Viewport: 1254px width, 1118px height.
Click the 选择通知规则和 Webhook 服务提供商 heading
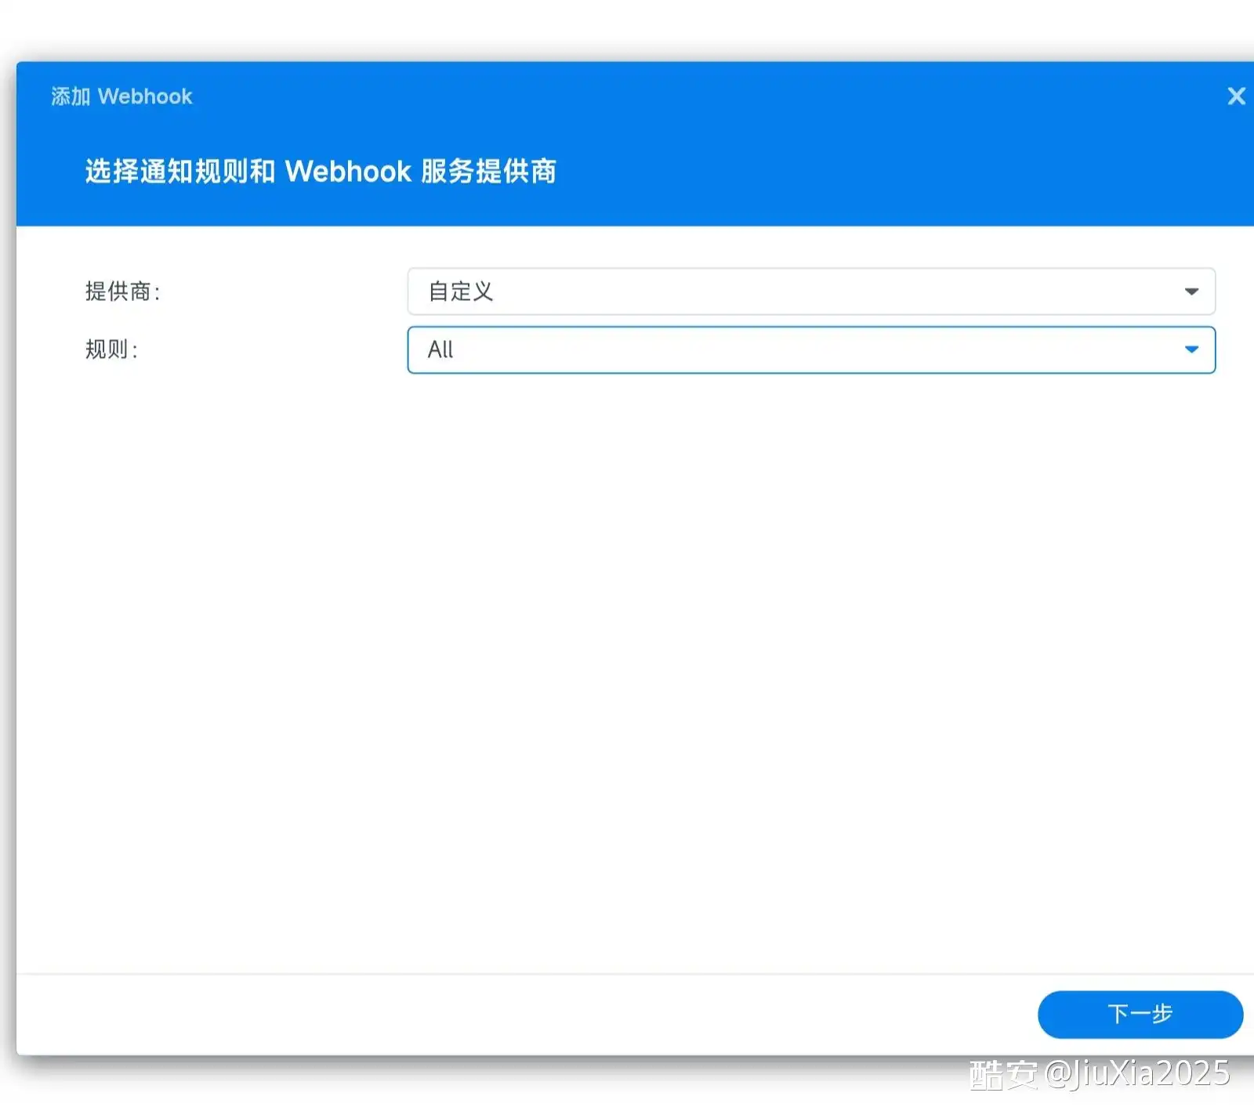tap(321, 171)
